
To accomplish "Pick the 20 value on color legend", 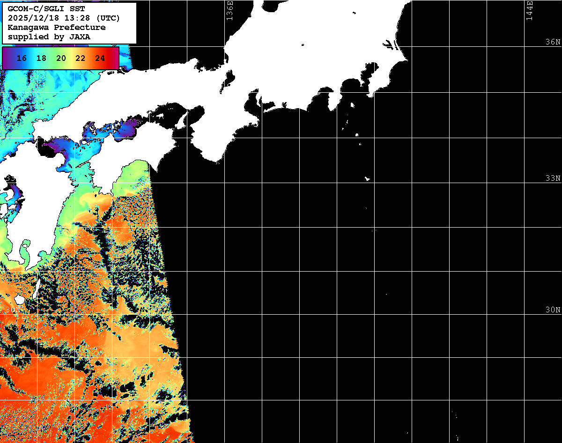I will 61,59.
